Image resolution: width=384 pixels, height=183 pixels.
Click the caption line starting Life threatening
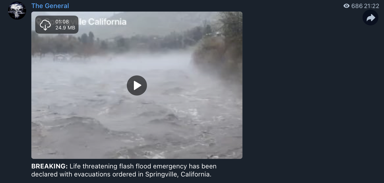143,166
